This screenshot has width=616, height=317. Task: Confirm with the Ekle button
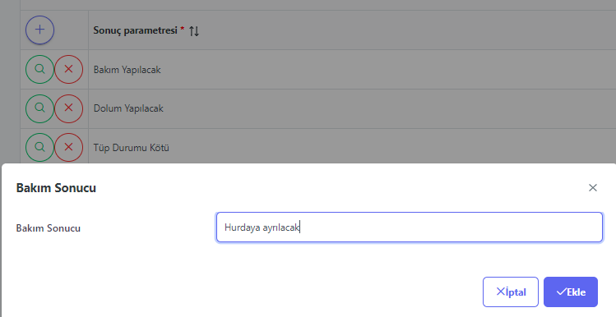tap(571, 292)
